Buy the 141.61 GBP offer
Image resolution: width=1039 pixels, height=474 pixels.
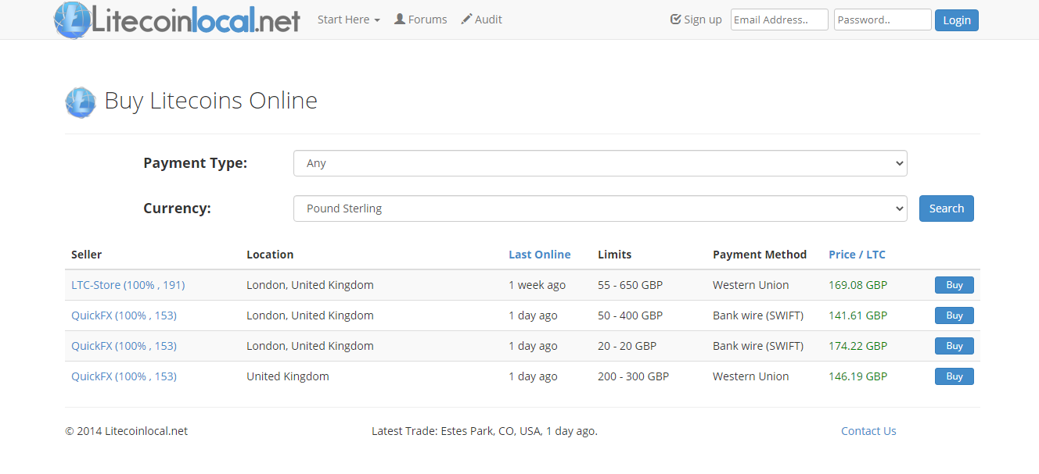tap(954, 315)
